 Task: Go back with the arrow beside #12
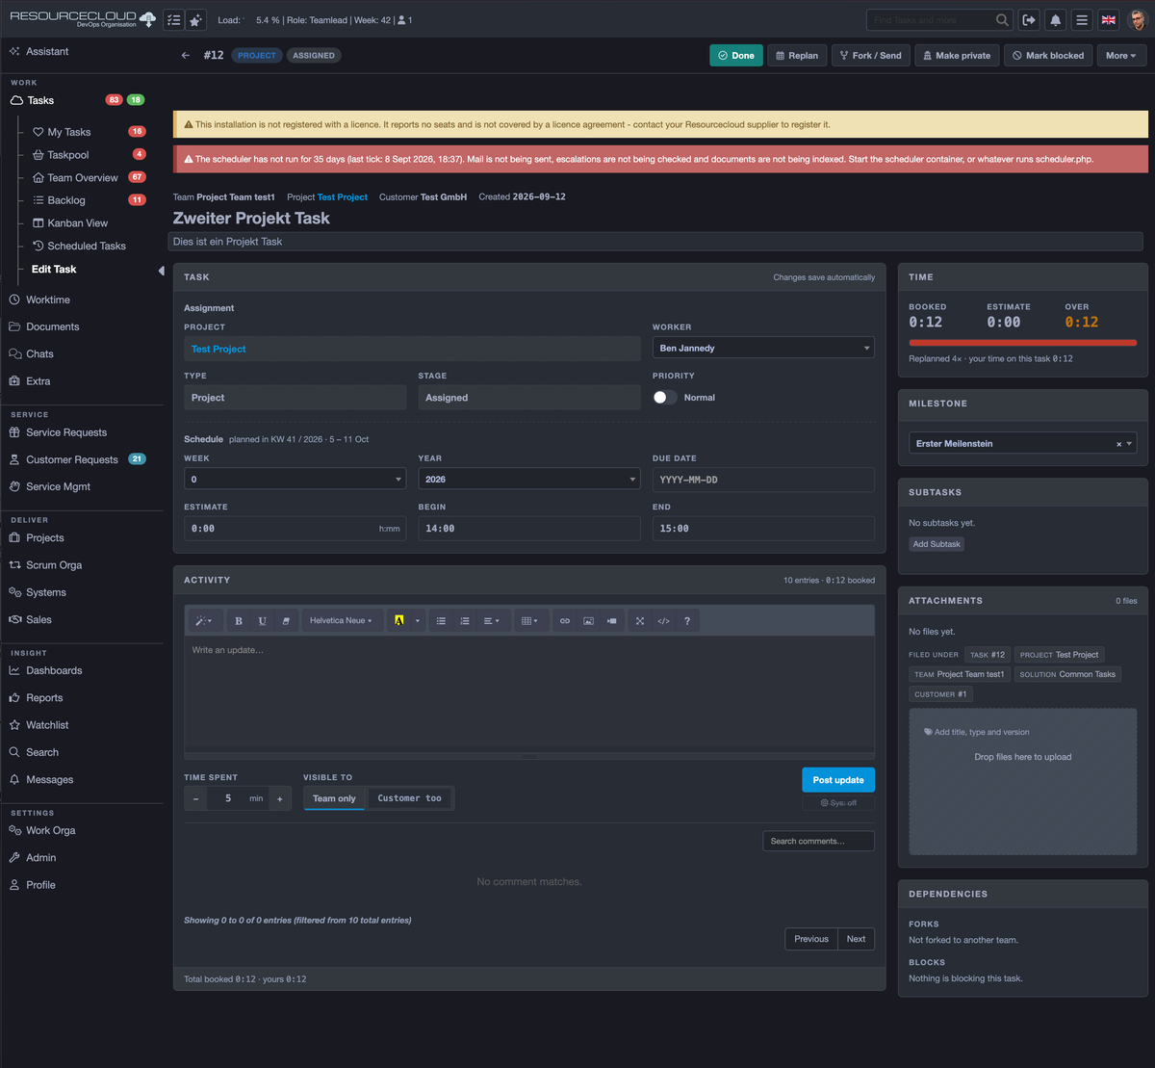[186, 56]
